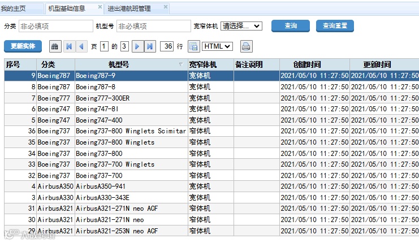The width and height of the screenshot is (419, 243).
Task: Close the 进出港航班管理 tab
Action: (x=166, y=7)
